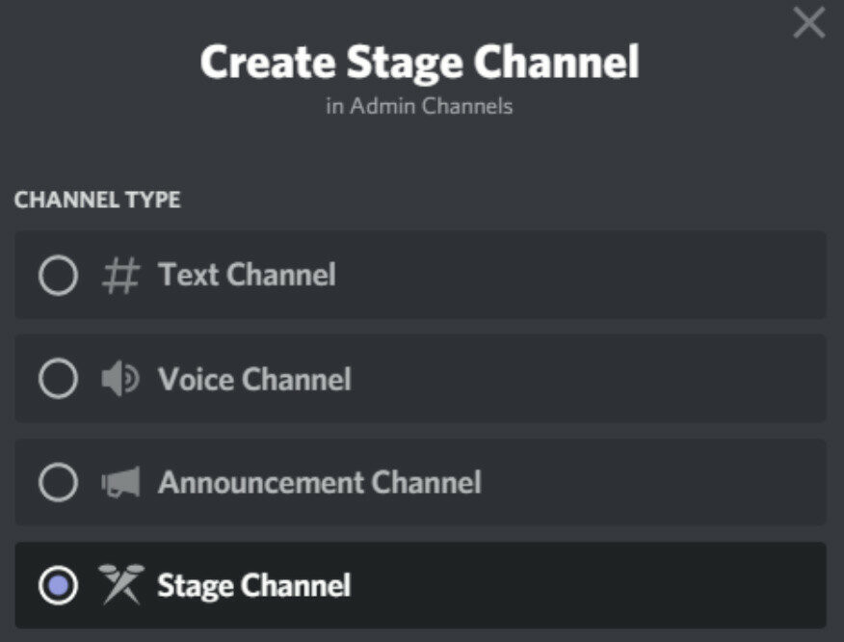Click the "Voice Channel" label text
The image size is (844, 642).
point(254,379)
